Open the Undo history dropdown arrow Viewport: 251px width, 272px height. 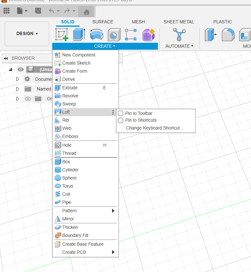58,11
